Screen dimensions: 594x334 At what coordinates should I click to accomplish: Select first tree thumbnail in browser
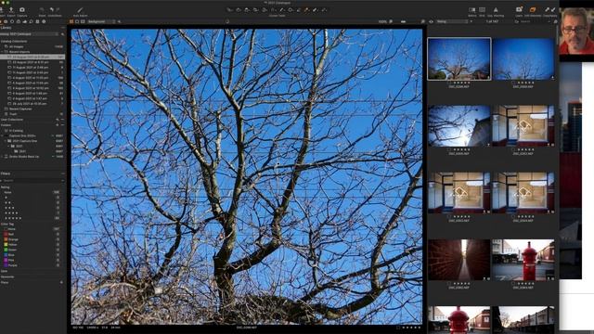click(x=459, y=58)
